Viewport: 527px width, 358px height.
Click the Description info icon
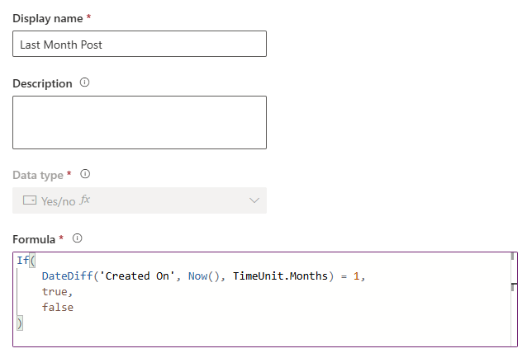[x=84, y=83]
